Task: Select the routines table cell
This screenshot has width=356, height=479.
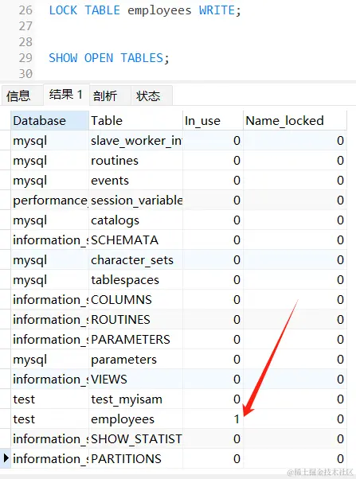Action: pos(136,161)
